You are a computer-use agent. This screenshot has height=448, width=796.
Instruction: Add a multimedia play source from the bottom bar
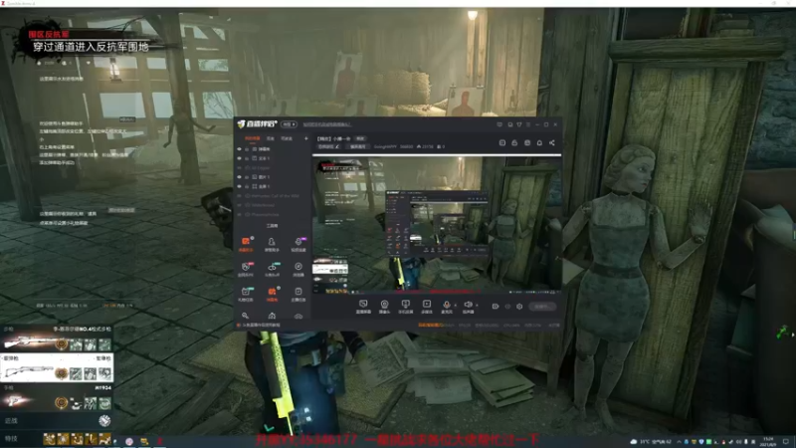(427, 307)
